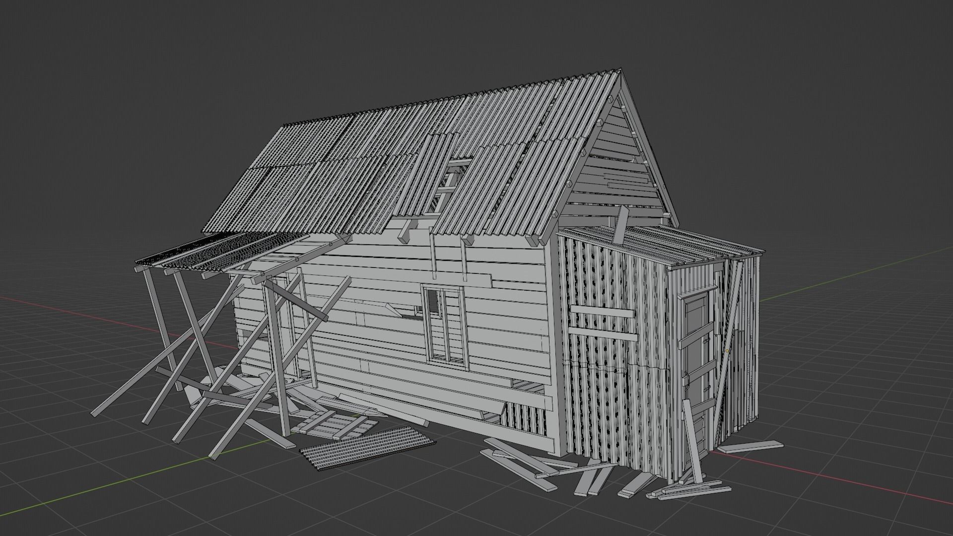
Task: Click the gable peak of the roof
Action: (x=619, y=72)
